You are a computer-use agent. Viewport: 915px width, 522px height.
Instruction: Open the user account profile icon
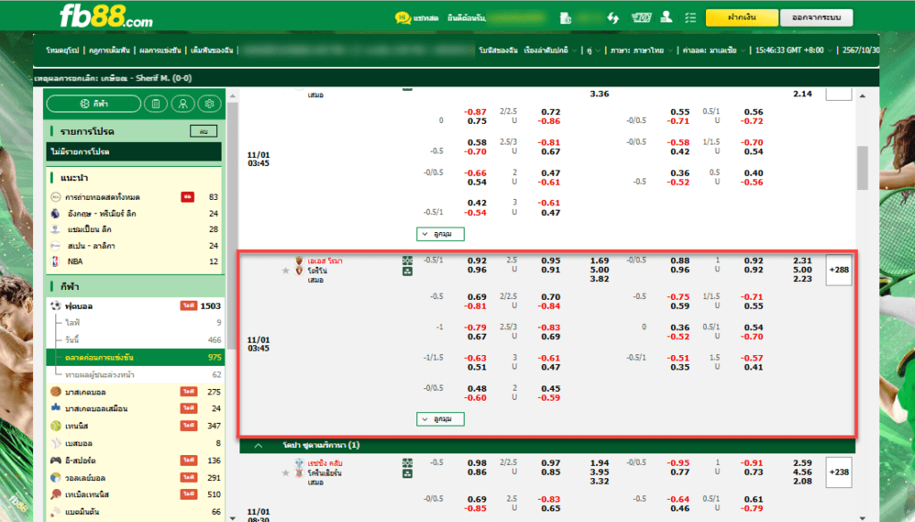pyautogui.click(x=666, y=18)
